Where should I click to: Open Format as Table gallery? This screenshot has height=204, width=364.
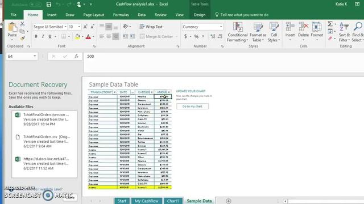258,32
